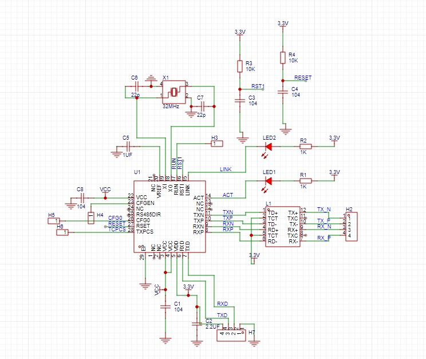Viewport: 426px width, 359px height.
Task: Click the LINK net label
Action: click(226, 170)
